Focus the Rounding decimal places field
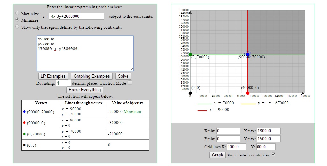Viewport: 327px width, 166px height. pos(63,83)
